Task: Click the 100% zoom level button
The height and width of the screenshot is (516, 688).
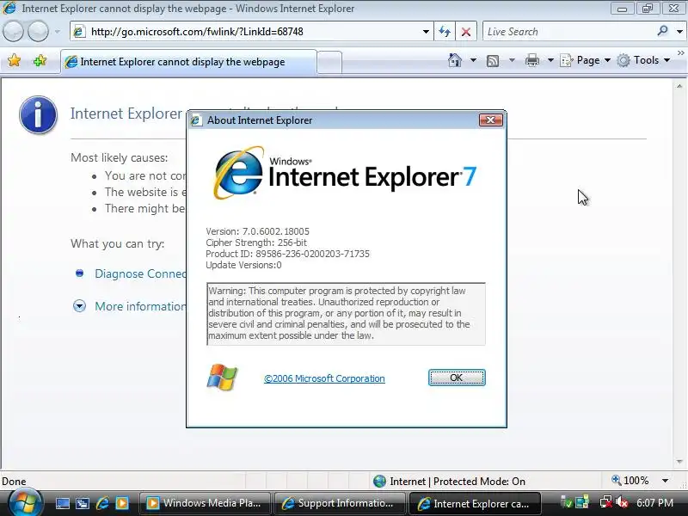Action: (630, 481)
